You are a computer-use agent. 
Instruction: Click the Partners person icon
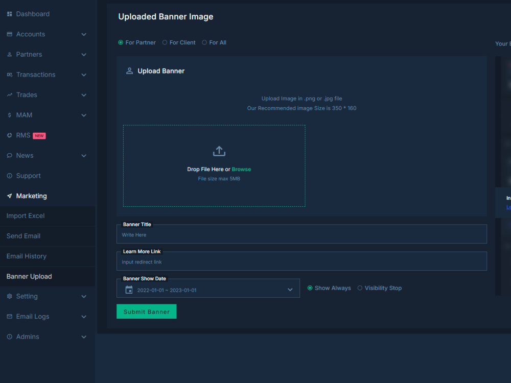coord(9,55)
